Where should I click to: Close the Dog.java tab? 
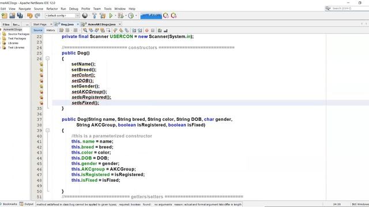tap(78, 24)
